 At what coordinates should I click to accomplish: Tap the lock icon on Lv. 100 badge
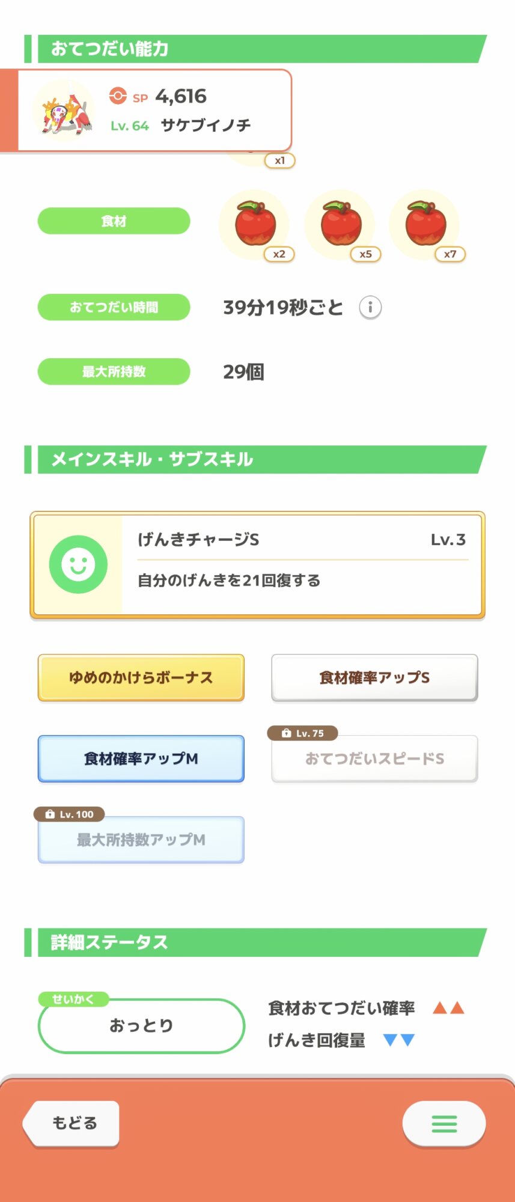coord(50,814)
